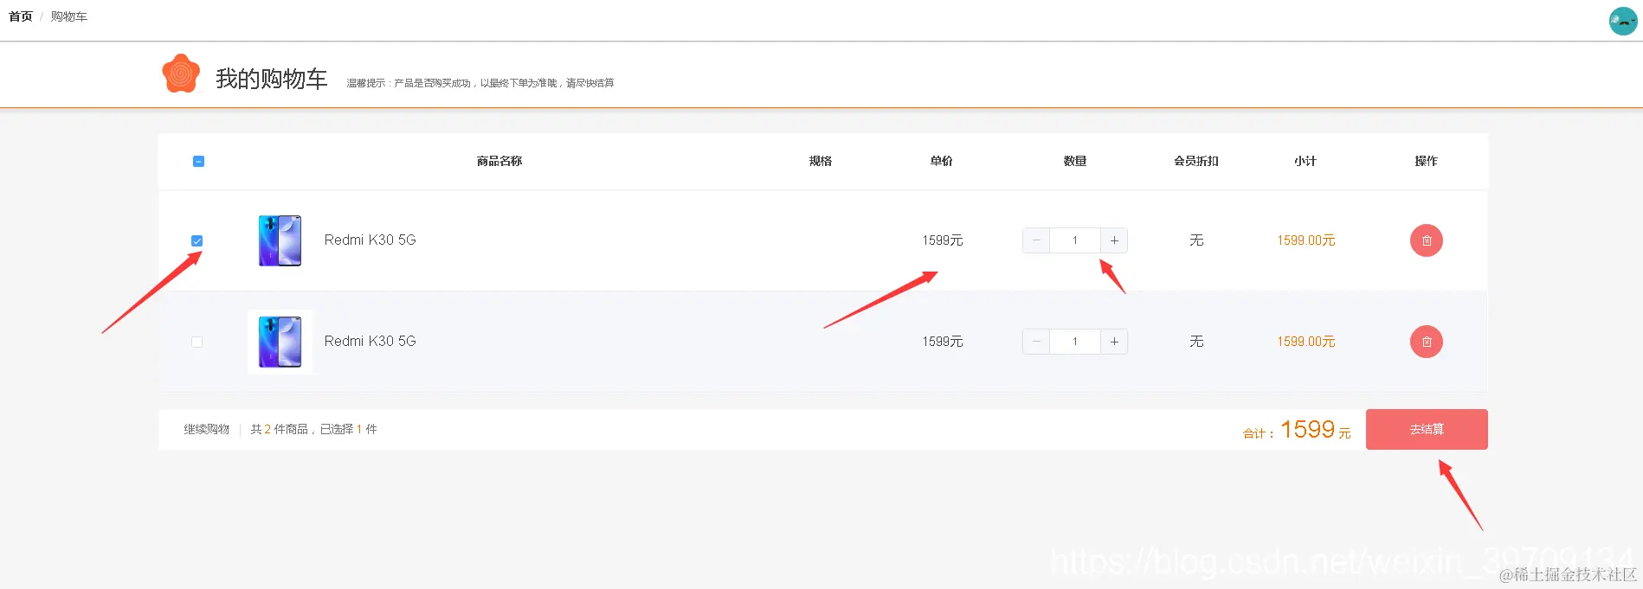Click the 购物车 breadcrumb item
Screen dimensions: 1643x589
click(68, 16)
